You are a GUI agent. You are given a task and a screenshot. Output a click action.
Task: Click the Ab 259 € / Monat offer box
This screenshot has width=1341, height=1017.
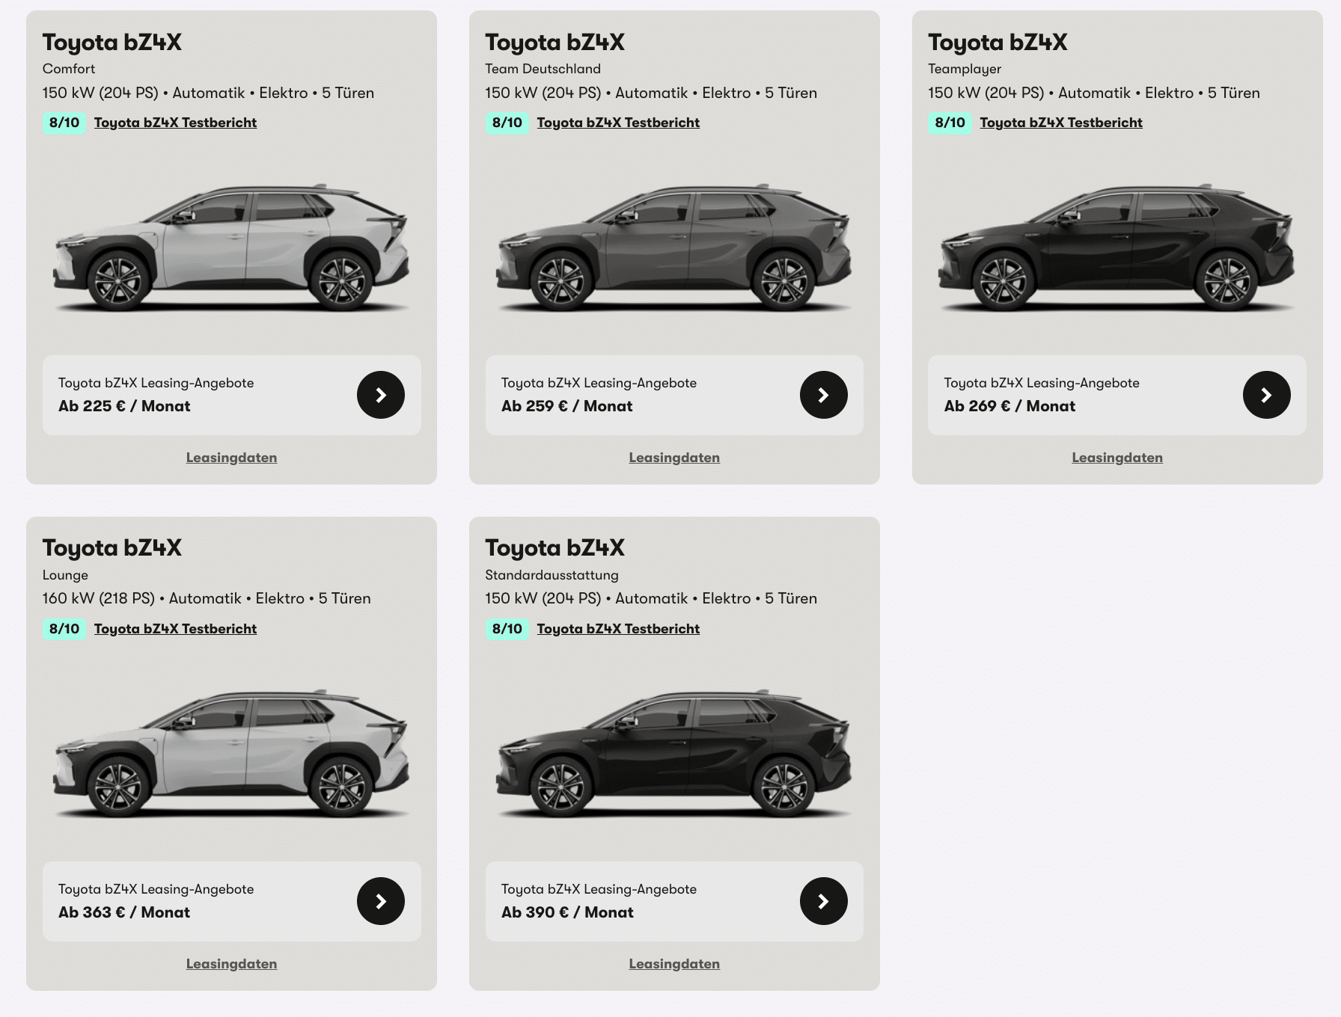(x=674, y=395)
